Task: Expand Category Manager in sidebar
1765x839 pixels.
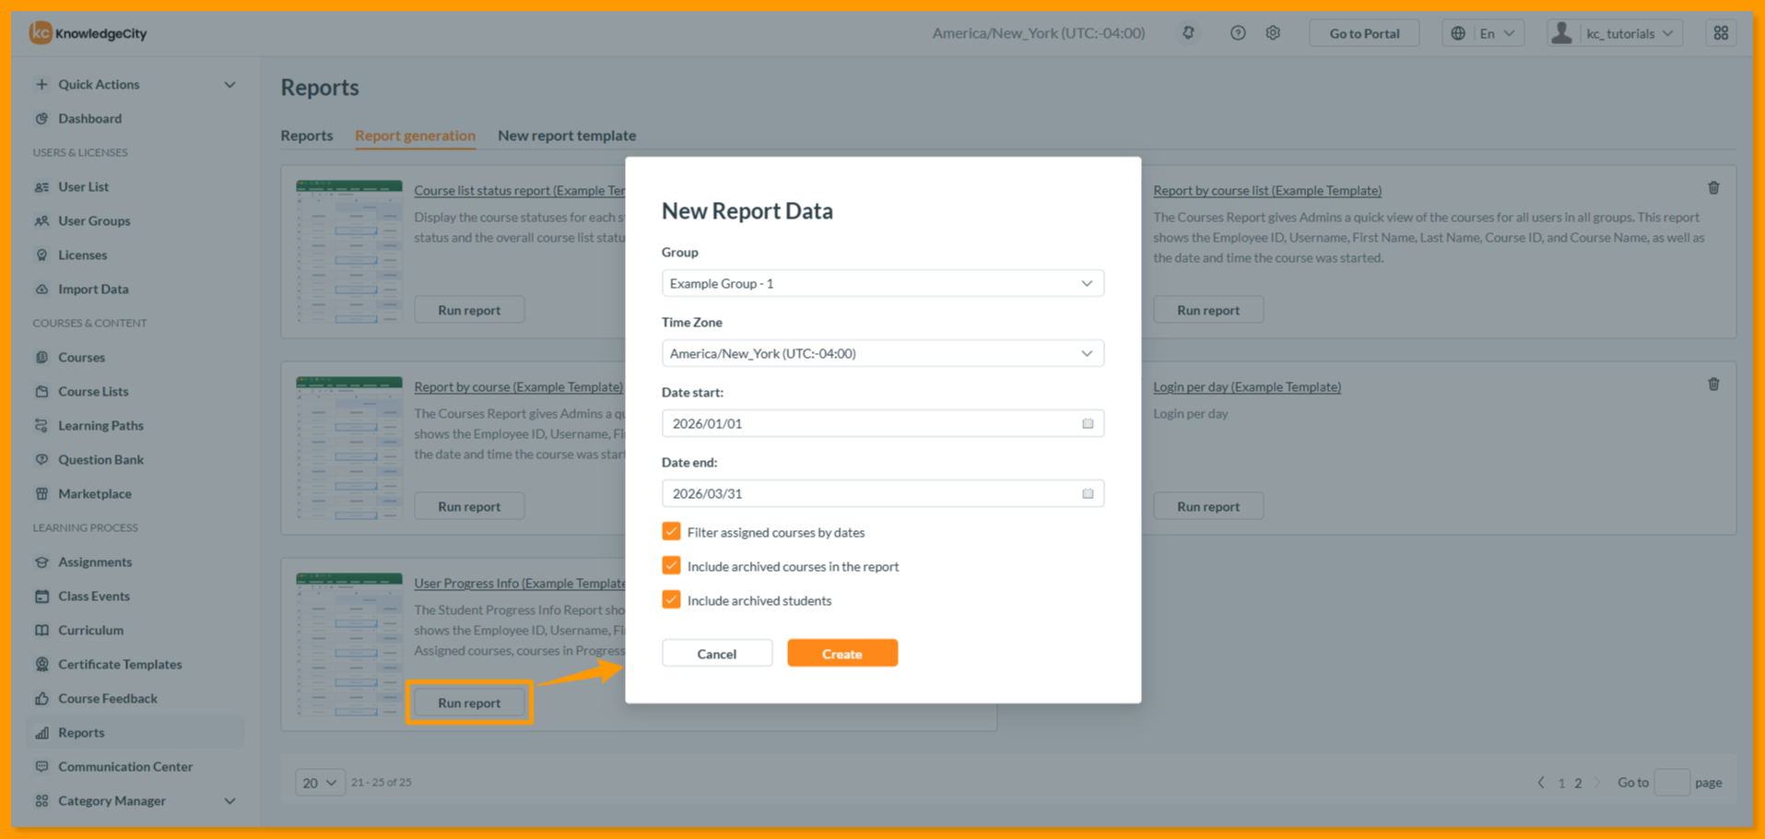Action: pyautogui.click(x=229, y=800)
